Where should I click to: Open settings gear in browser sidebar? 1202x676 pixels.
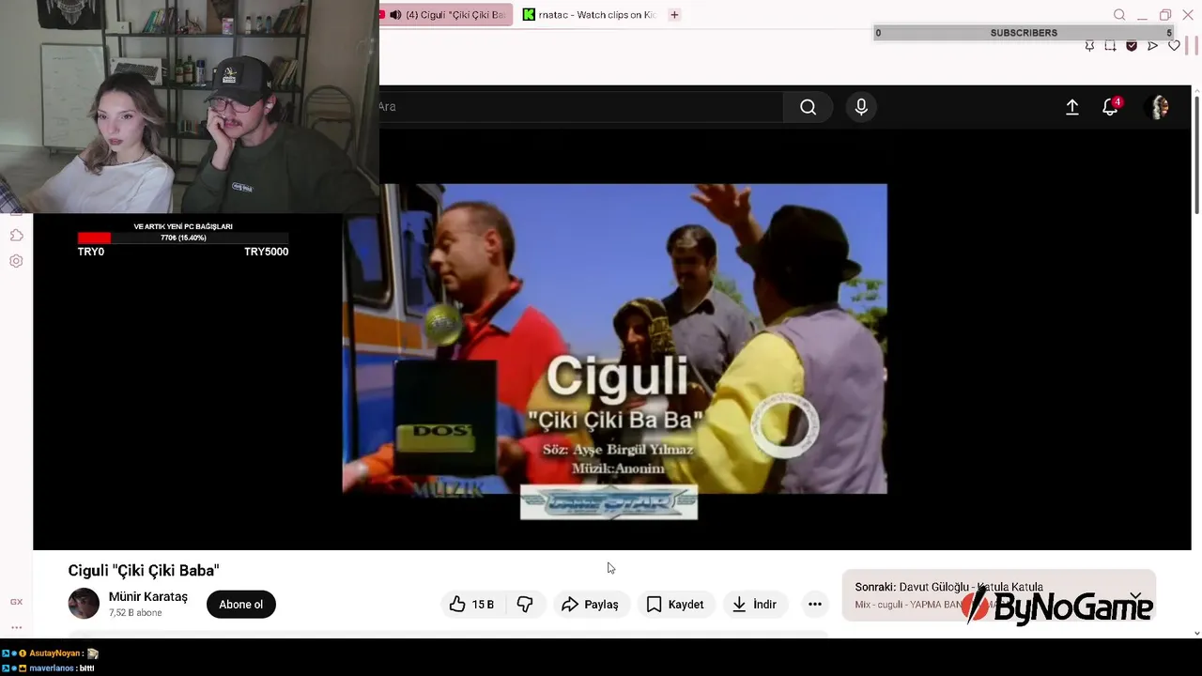16,261
